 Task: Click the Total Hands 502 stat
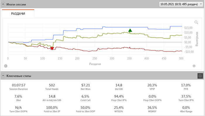[x=52, y=87]
